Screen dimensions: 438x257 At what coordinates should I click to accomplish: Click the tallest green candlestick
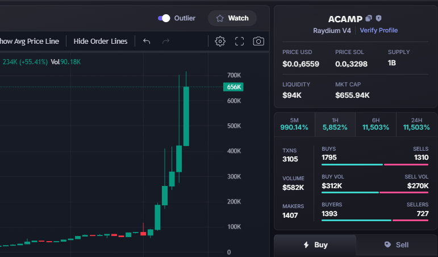pos(186,116)
